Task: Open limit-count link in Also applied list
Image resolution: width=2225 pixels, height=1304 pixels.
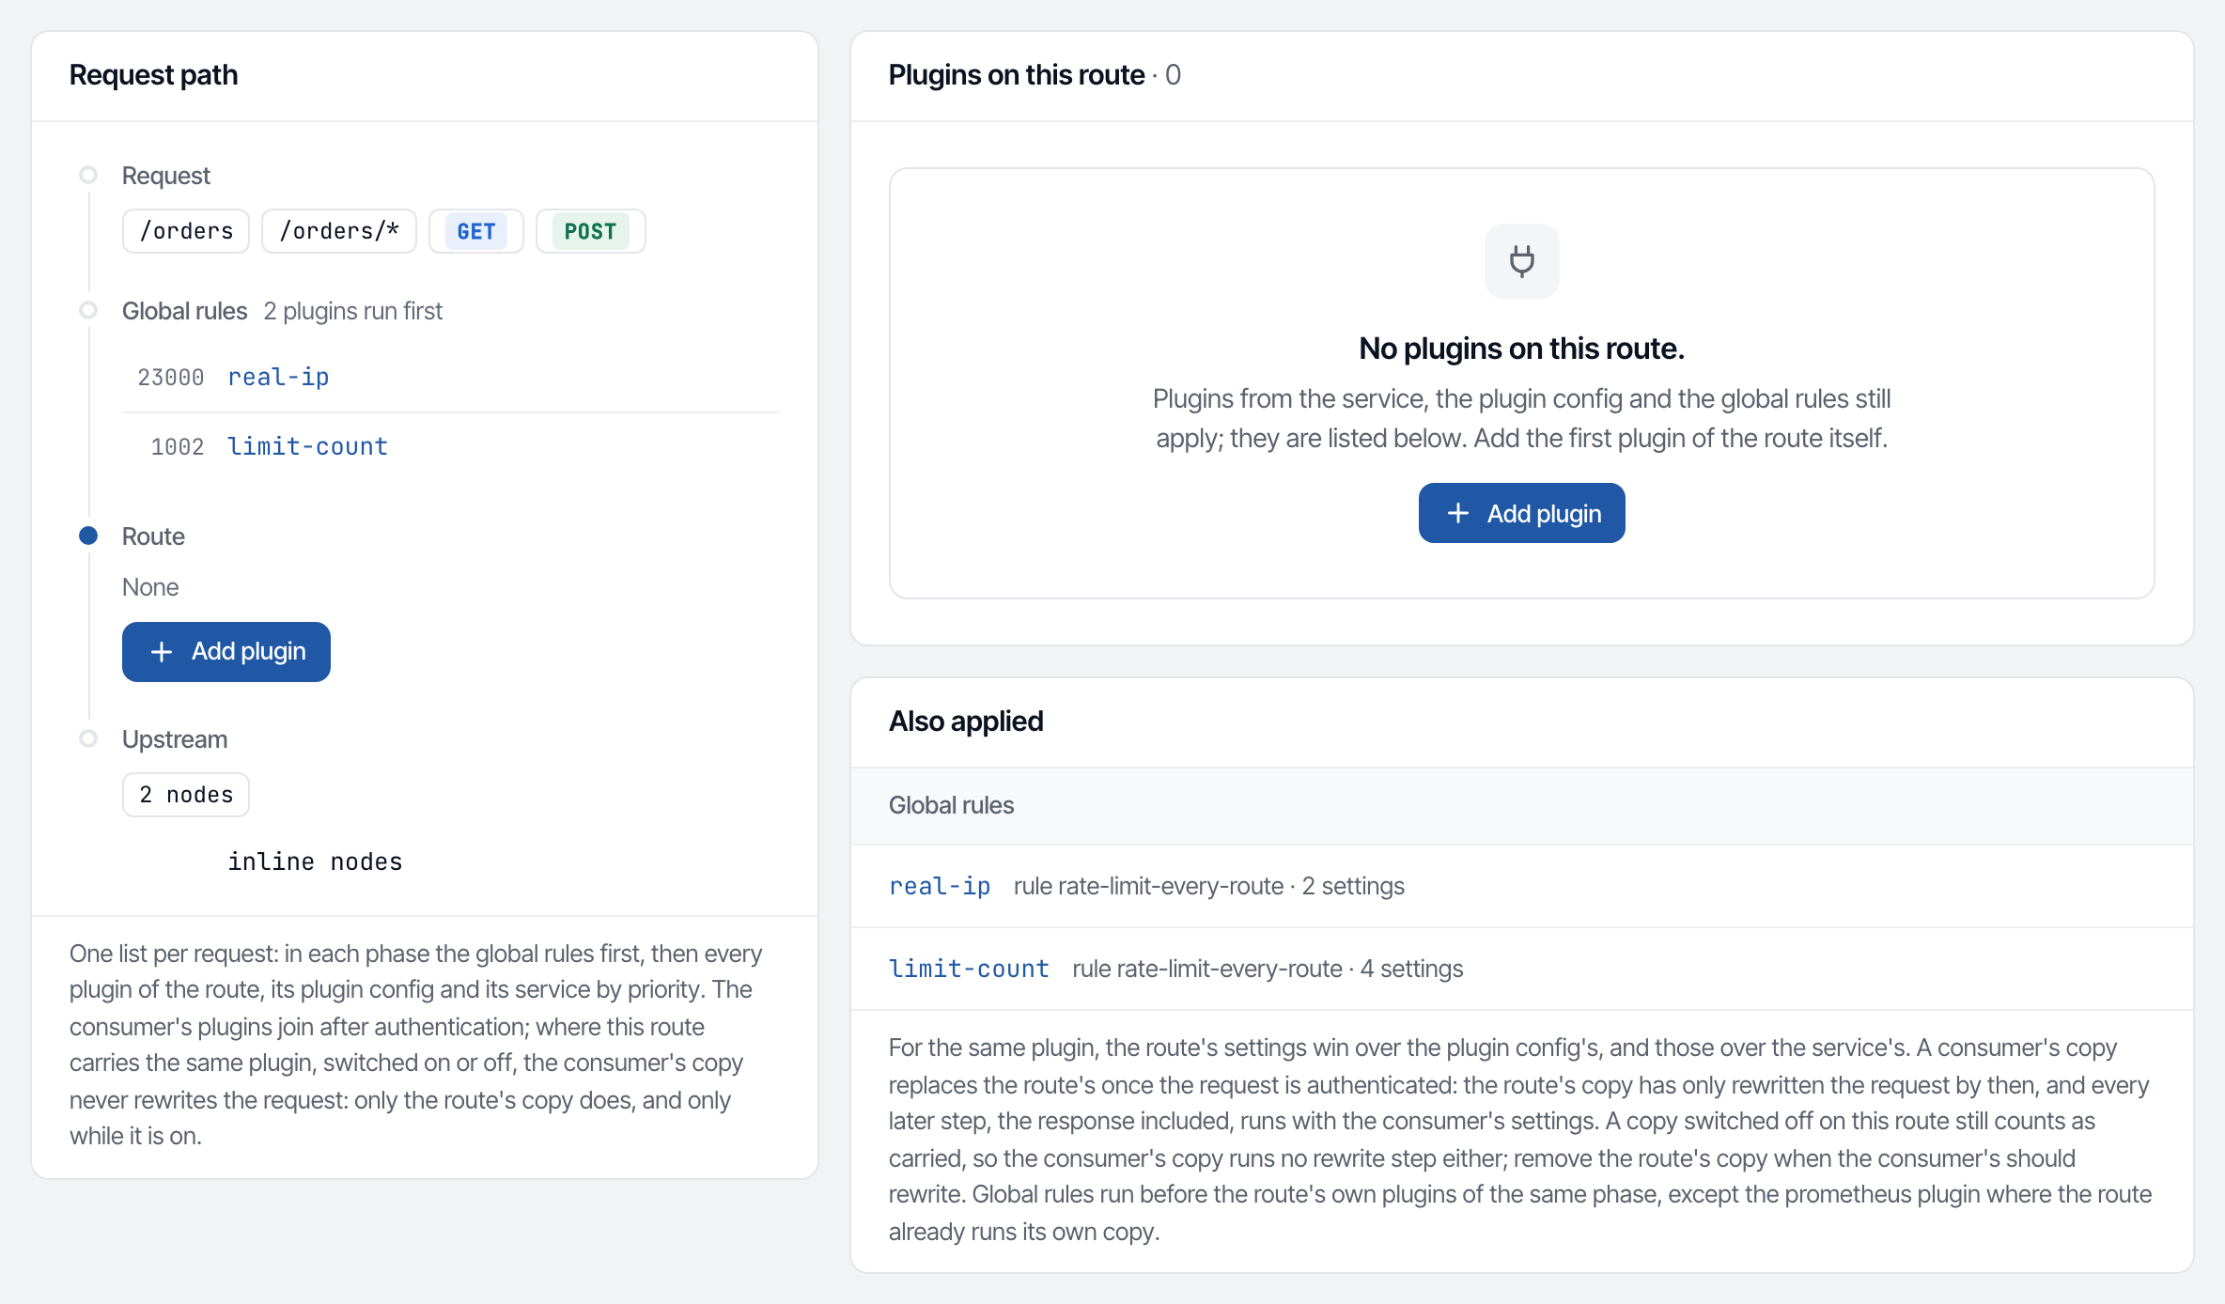Action: (969, 970)
